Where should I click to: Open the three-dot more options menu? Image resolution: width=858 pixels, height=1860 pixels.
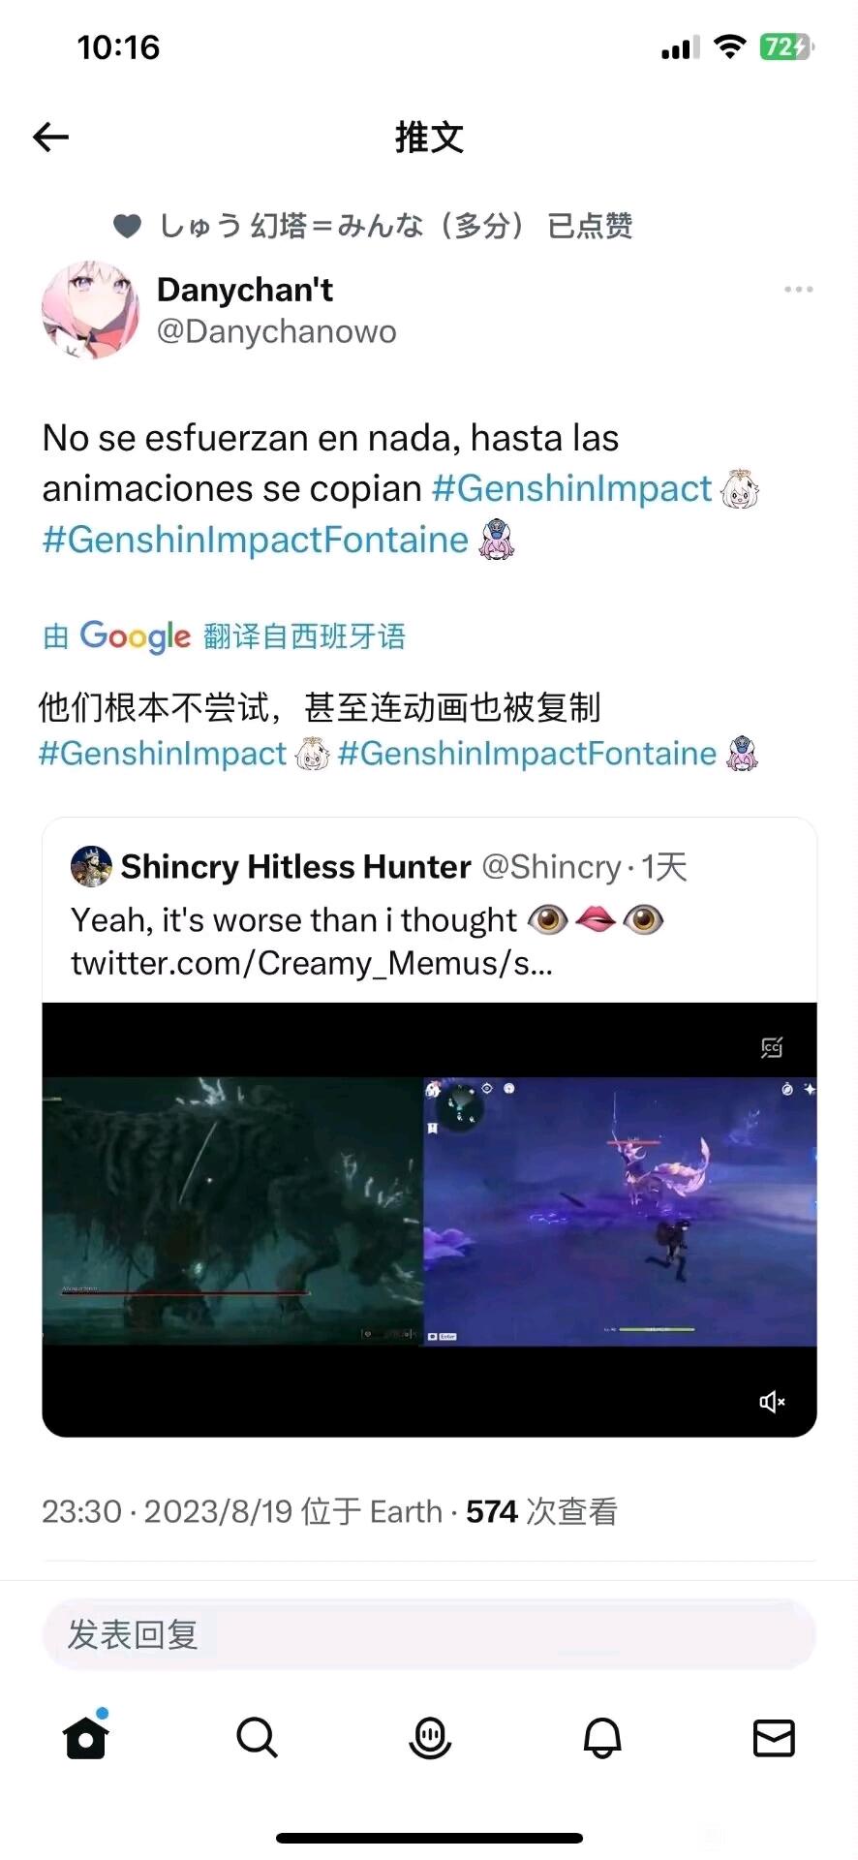[798, 289]
